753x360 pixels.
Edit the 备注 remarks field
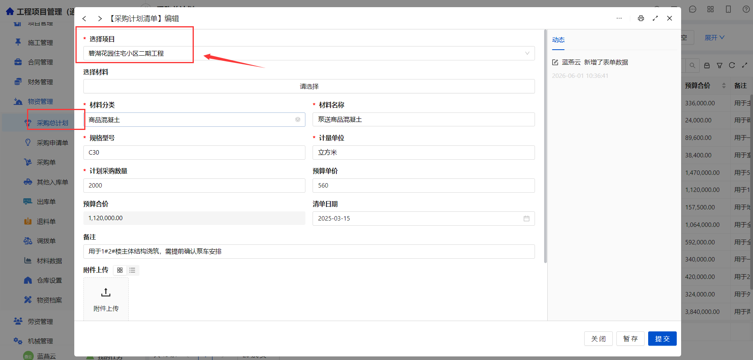(x=309, y=252)
